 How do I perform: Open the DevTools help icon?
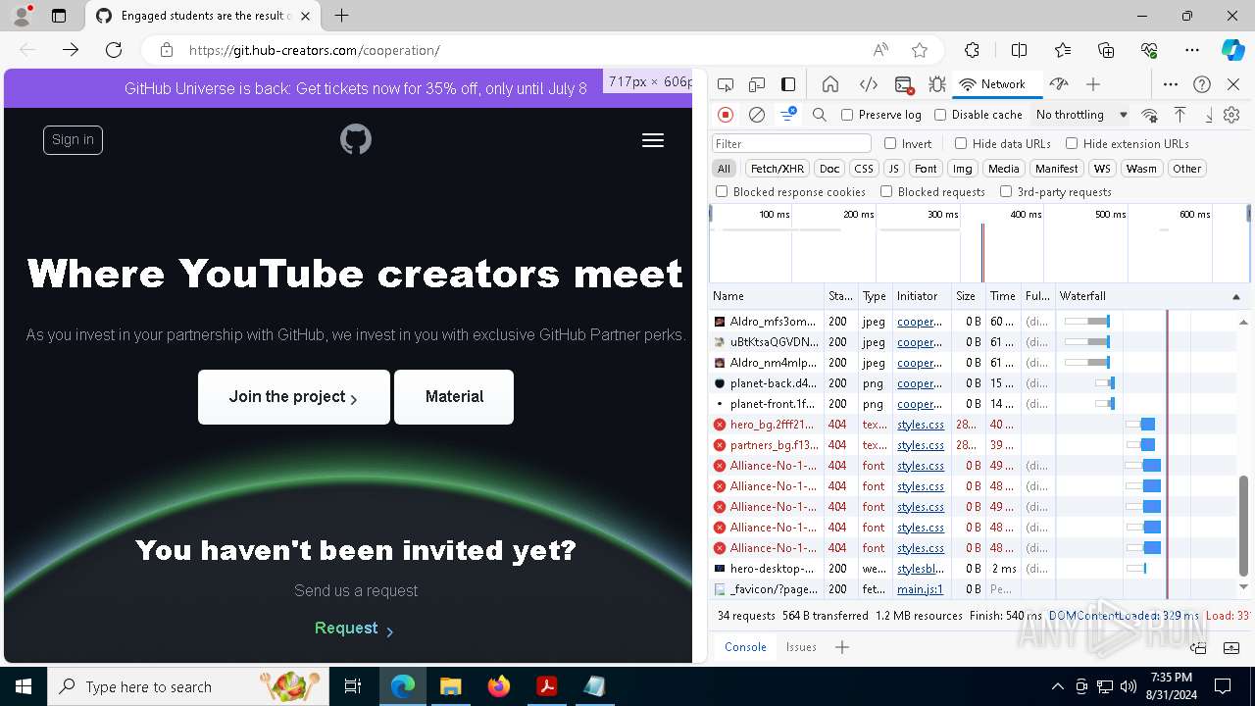[1202, 84]
